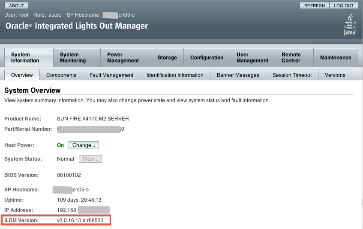This screenshot has width=363, height=229.
Task: Switch to Banner Messages sub-tab
Action: pos(238,75)
